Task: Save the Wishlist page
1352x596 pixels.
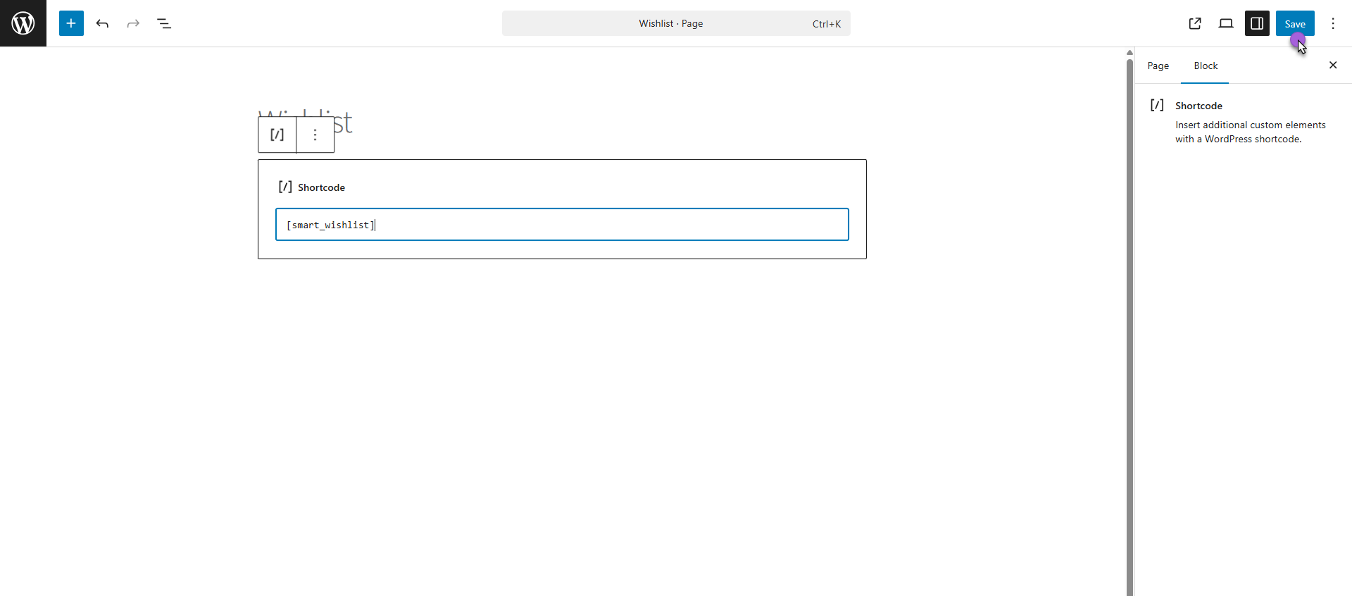Action: (x=1294, y=23)
